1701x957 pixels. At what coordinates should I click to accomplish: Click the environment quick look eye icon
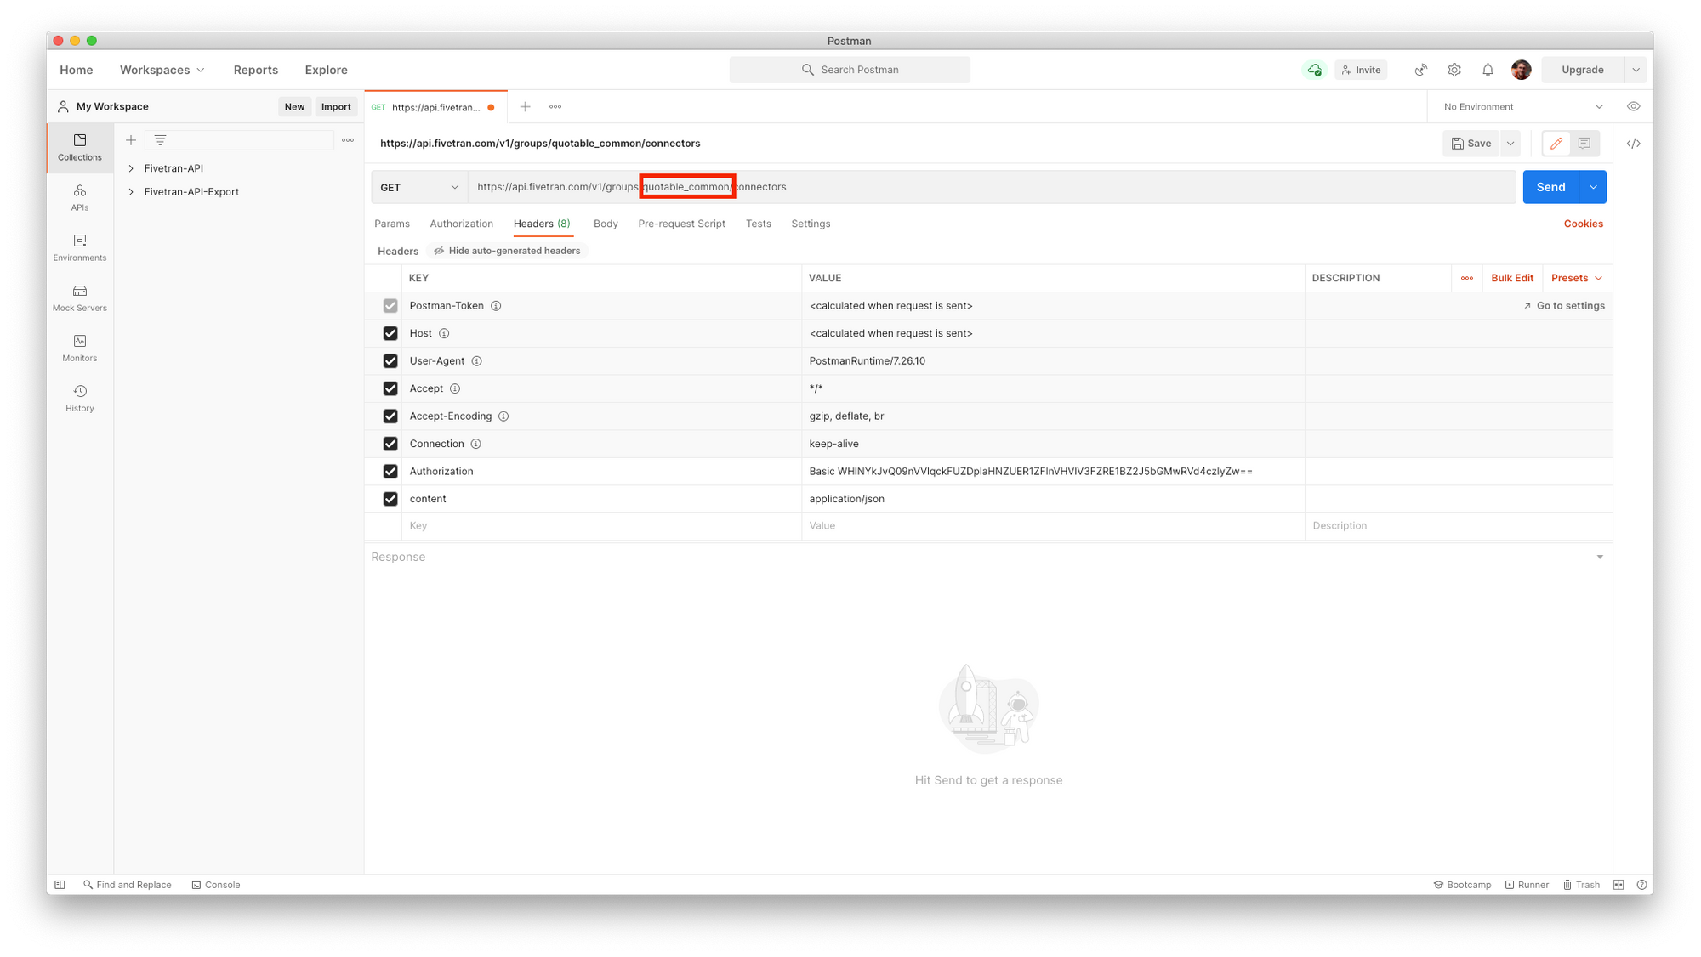pyautogui.click(x=1634, y=107)
